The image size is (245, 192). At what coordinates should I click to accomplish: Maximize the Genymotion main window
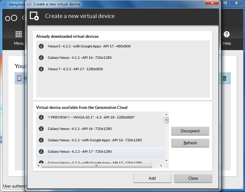225,3
